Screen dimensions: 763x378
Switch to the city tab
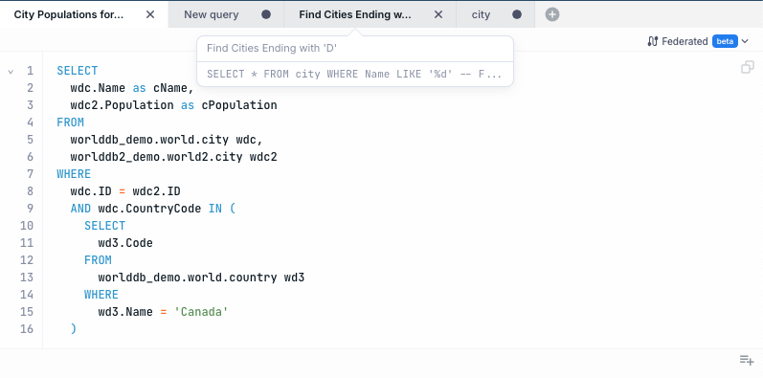[481, 14]
